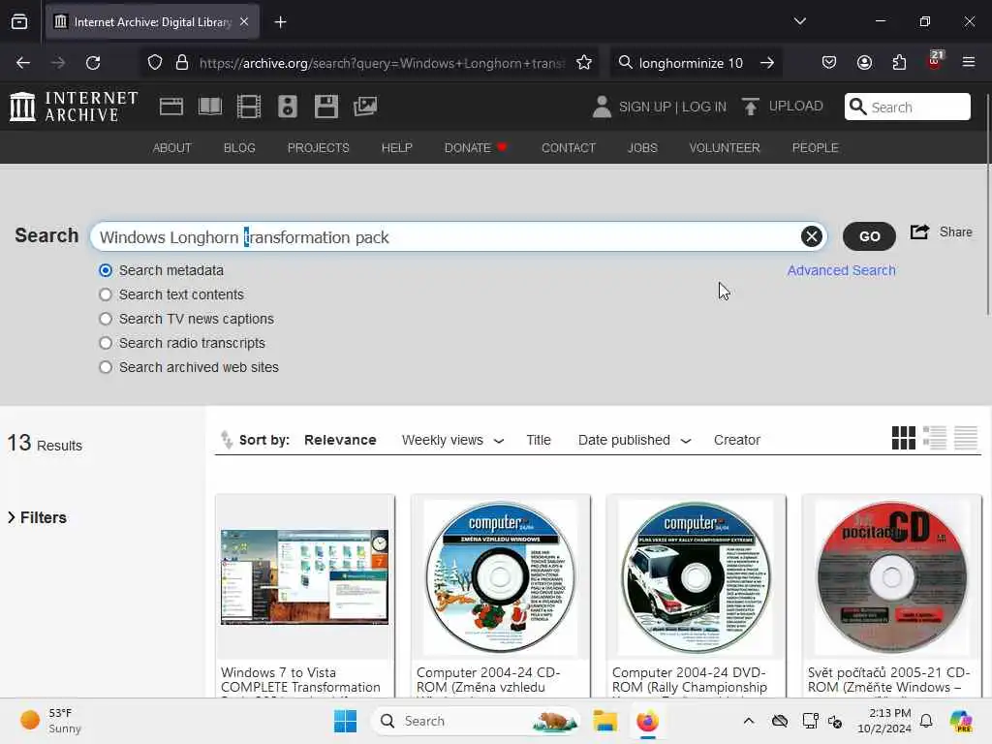Open Windows Start menu
Image resolution: width=992 pixels, height=744 pixels.
(346, 721)
